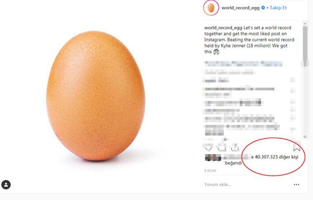Open world_record_egg username in header
This screenshot has height=200, width=313.
coord(240,8)
